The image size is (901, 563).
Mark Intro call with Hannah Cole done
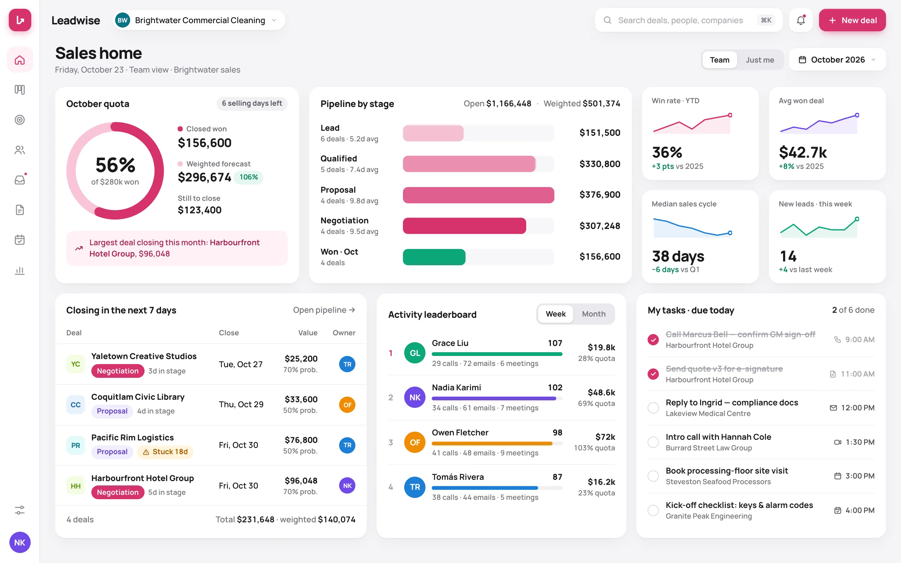[x=653, y=442]
